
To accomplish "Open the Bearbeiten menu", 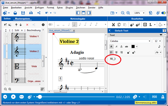I will pos(16,8).
